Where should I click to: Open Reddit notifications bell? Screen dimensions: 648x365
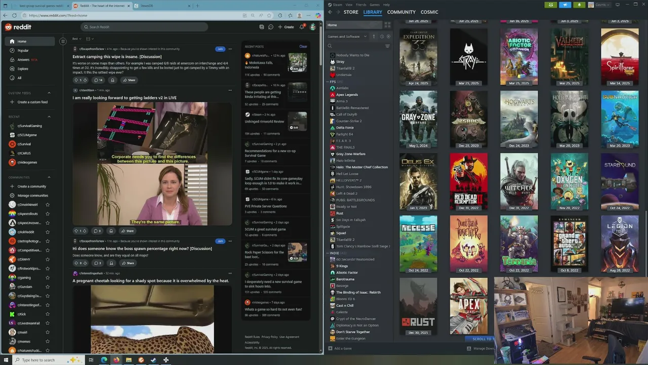[x=302, y=27]
